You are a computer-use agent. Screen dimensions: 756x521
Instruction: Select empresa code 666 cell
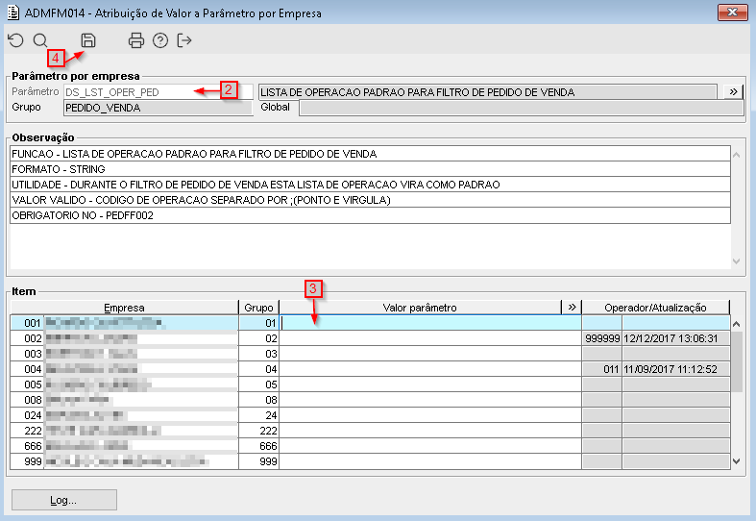[x=28, y=446]
